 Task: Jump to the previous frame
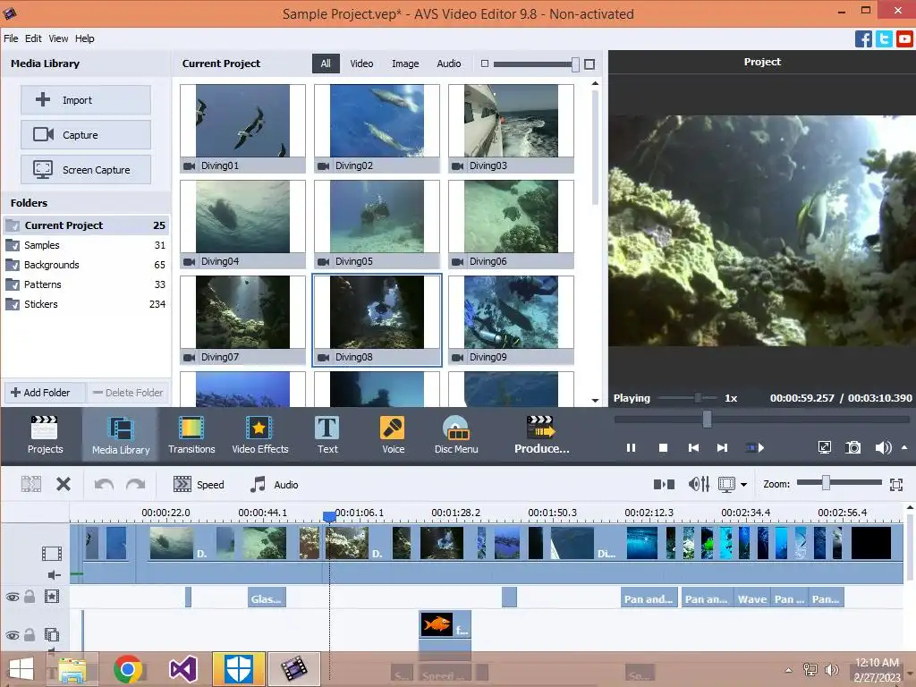point(693,447)
